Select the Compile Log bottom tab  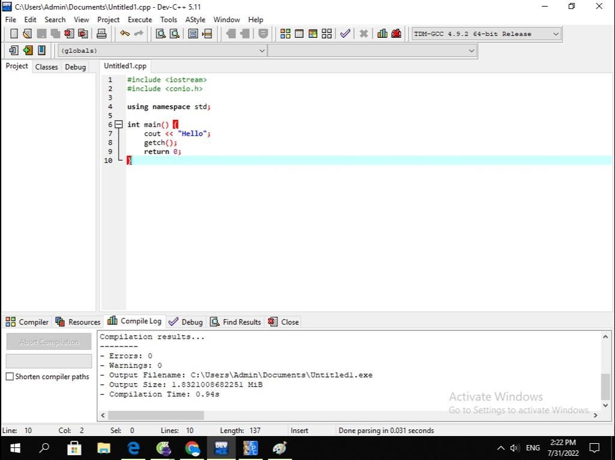(135, 321)
